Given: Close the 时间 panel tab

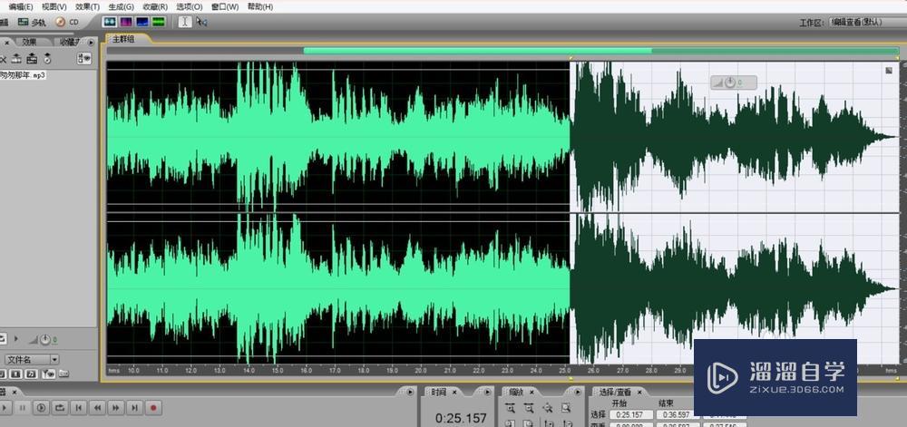Looking at the screenshot, I should 454,392.
